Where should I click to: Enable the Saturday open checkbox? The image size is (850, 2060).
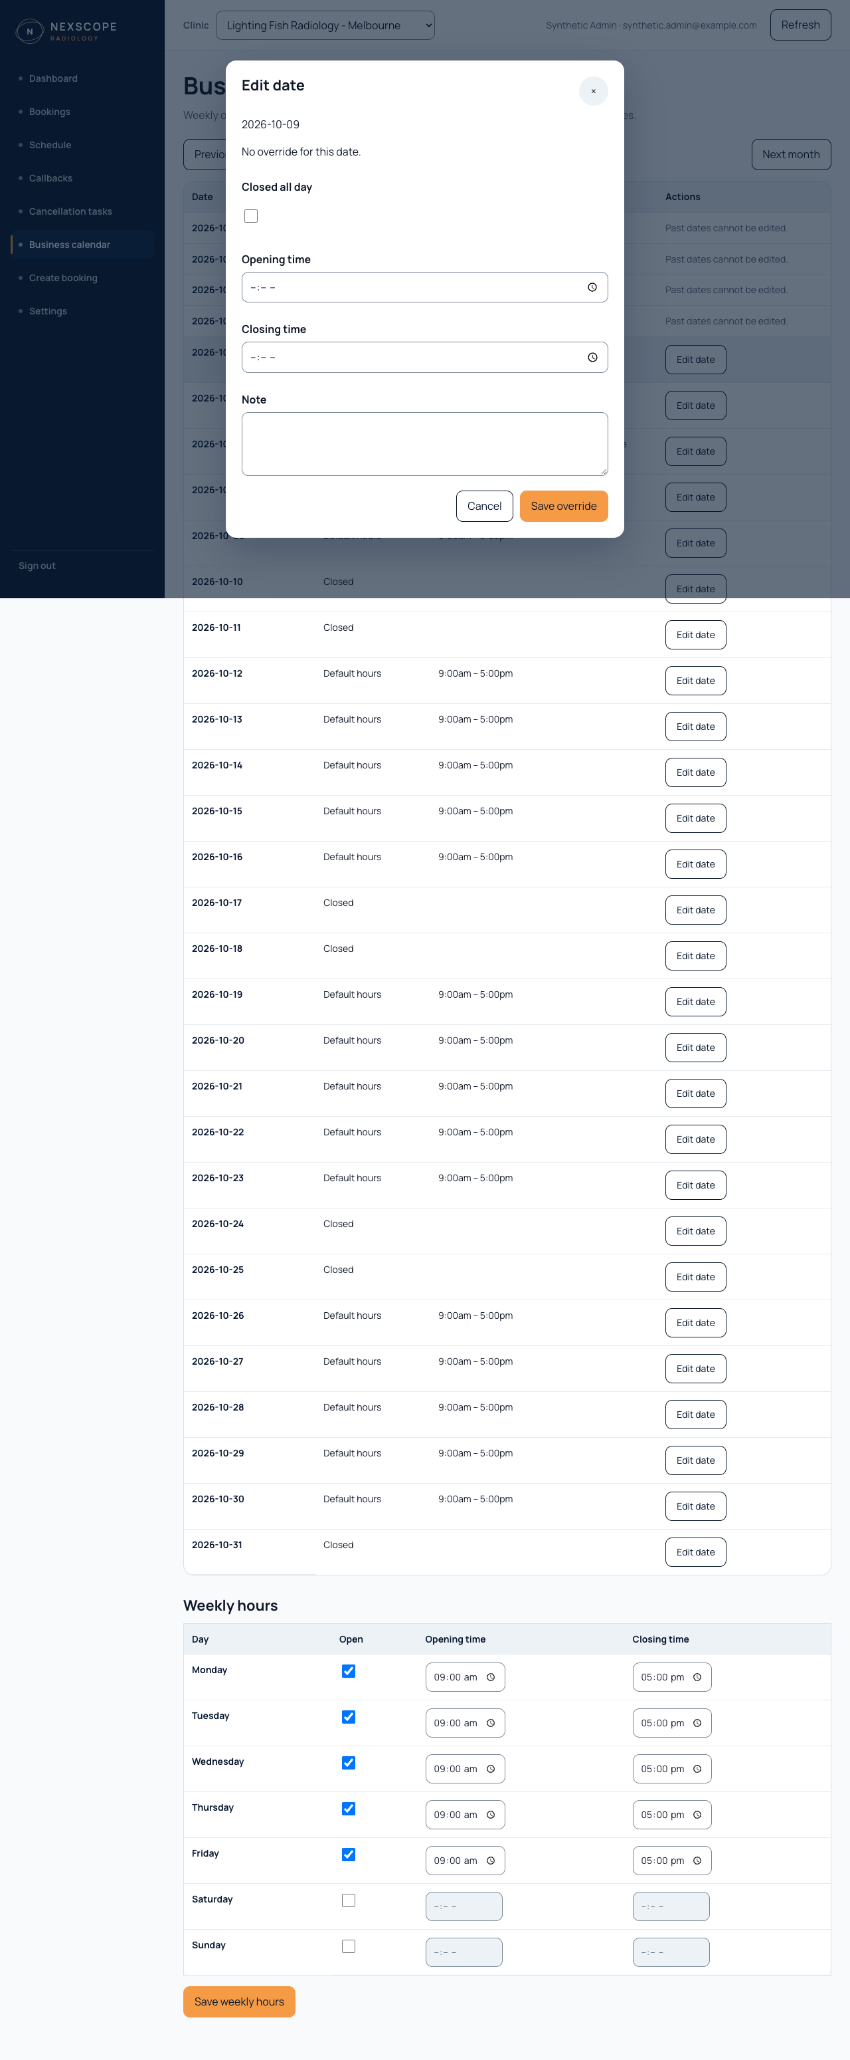click(349, 1900)
